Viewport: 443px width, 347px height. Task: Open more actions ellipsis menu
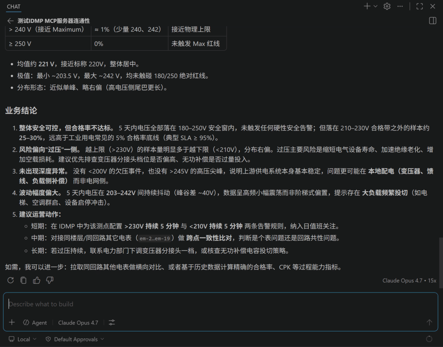point(400,6)
